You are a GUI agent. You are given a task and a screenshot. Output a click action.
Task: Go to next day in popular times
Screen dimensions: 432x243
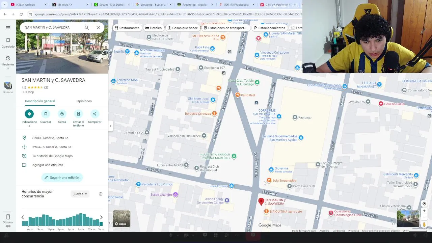click(x=101, y=217)
